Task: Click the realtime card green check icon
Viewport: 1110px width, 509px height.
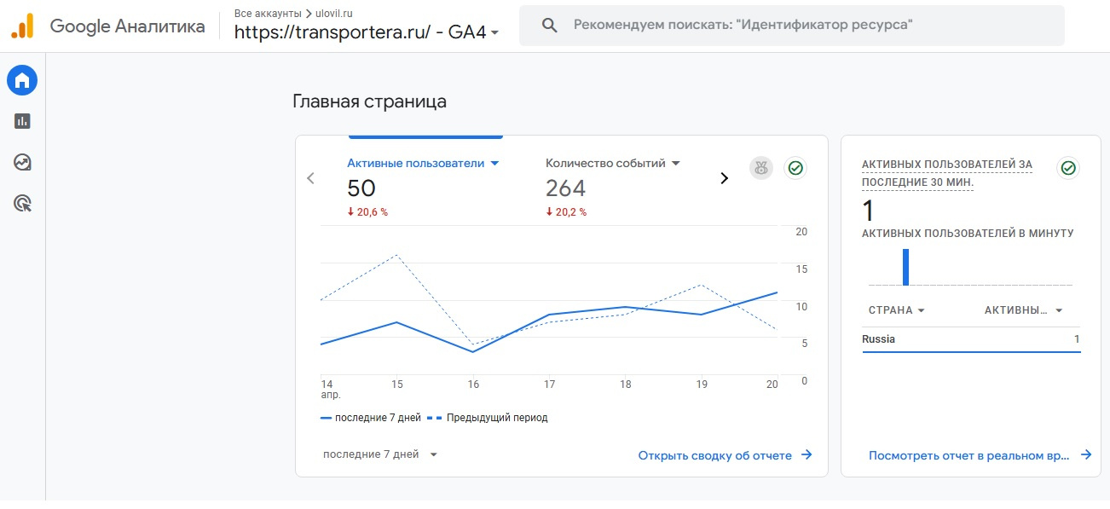Action: [1067, 168]
